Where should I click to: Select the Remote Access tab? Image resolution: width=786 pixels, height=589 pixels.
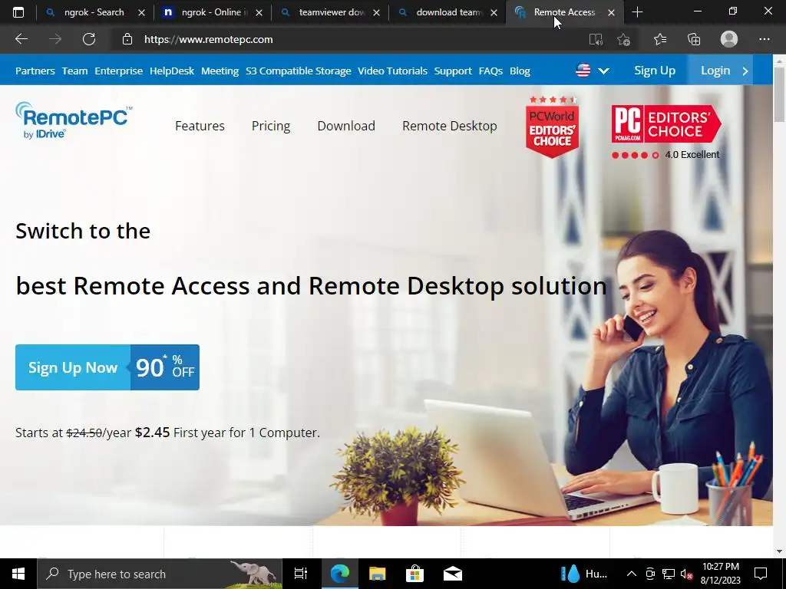tap(564, 12)
